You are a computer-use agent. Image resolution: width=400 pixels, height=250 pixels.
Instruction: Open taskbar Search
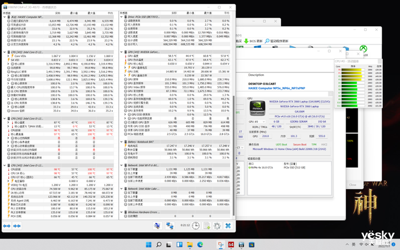pyautogui.click(x=159, y=245)
